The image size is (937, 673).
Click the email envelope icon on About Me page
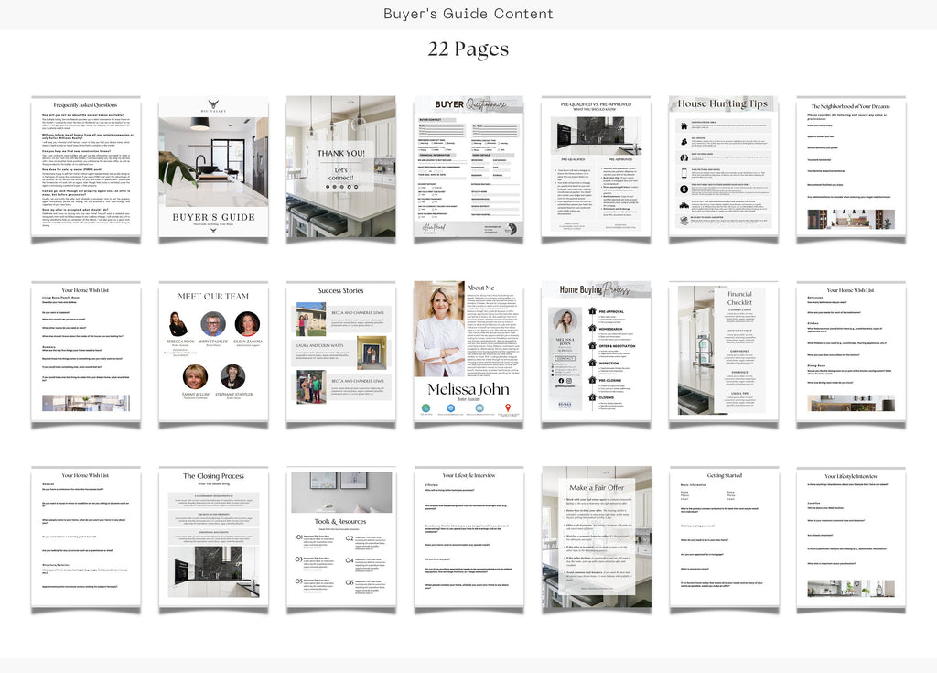point(479,408)
